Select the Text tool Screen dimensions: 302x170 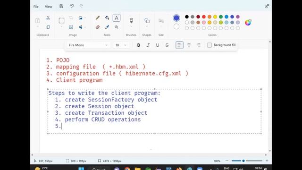pyautogui.click(x=117, y=18)
